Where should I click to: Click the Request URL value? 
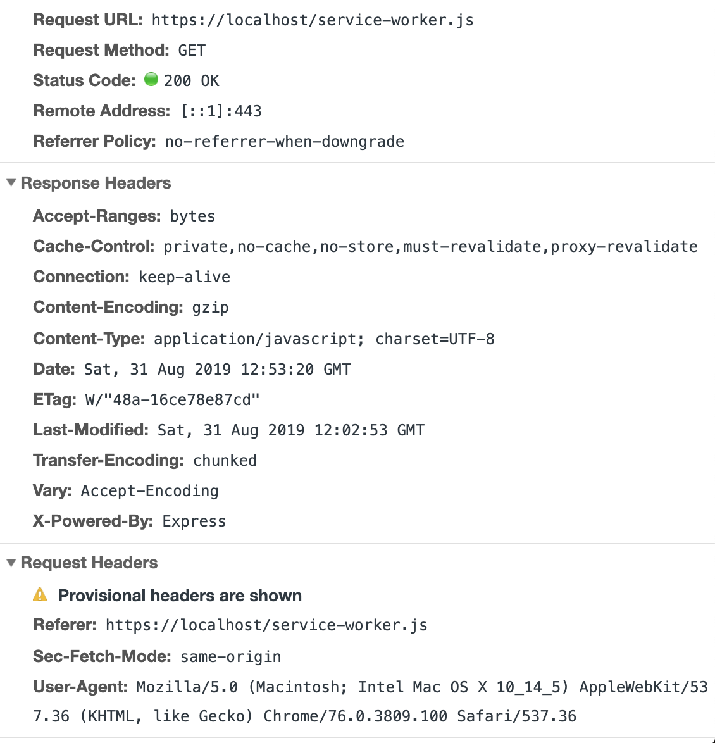pyautogui.click(x=313, y=20)
